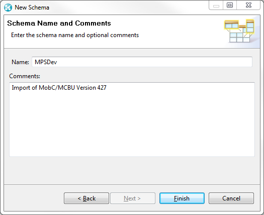Click the comment line starting with Import
264x215 pixels.
[x=59, y=88]
